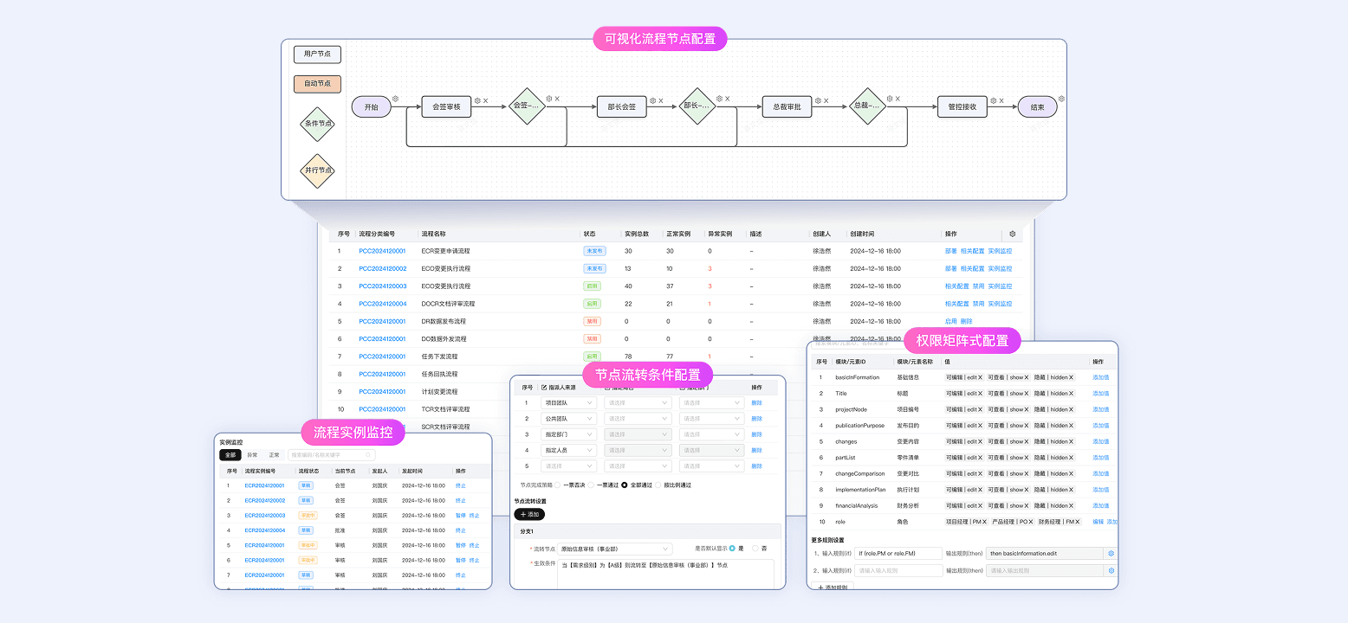Image resolution: width=1348 pixels, height=623 pixels.
Task: Switch to 正常 tab in 实例监控
Action: tap(274, 454)
